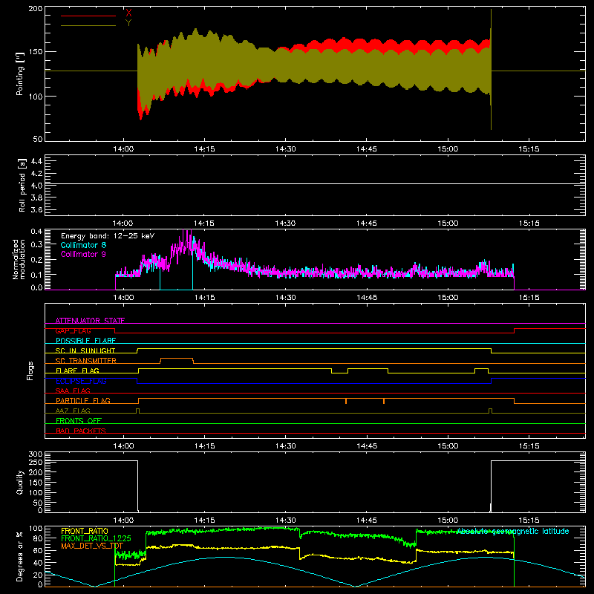Click the GAP_FLAG label
This screenshot has width=594, height=594.
(73, 330)
